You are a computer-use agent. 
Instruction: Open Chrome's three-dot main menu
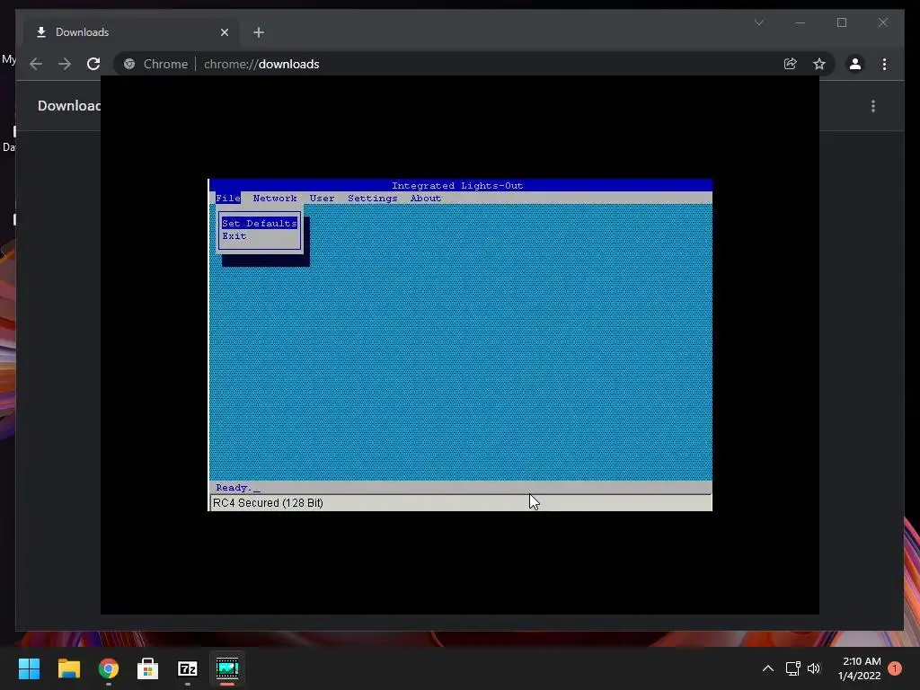click(884, 64)
